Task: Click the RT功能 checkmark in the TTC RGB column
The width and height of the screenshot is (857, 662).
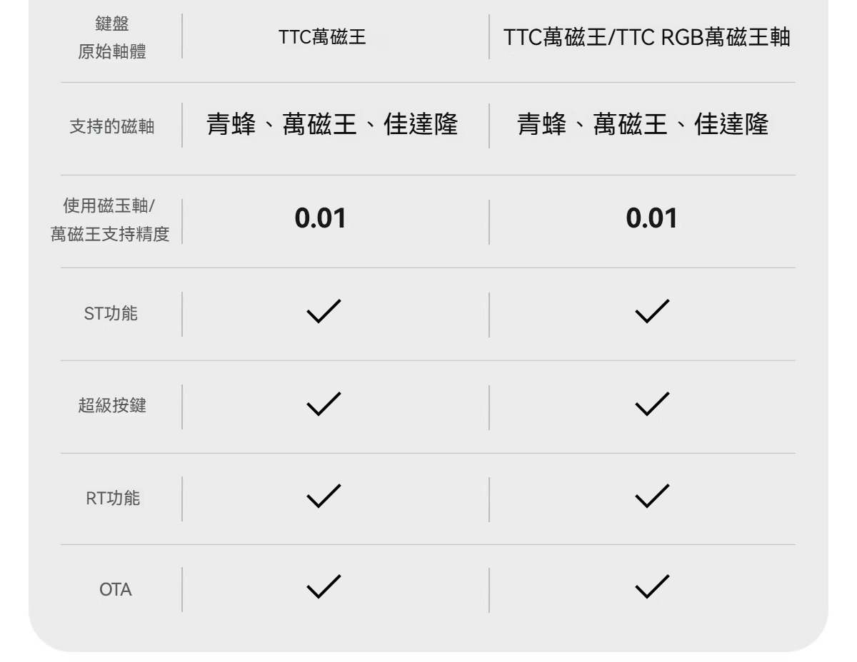Action: (x=651, y=496)
